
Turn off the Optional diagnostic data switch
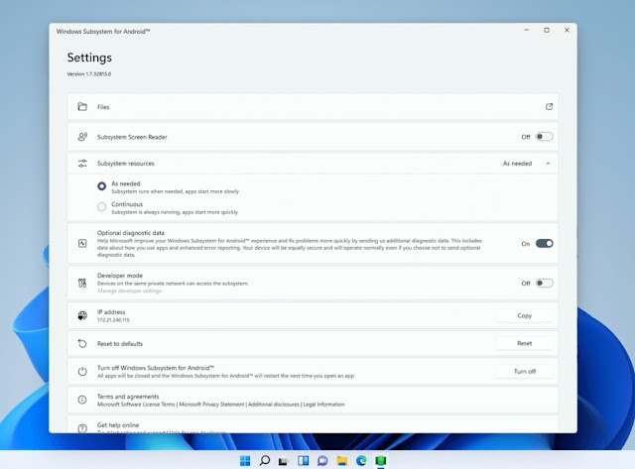point(544,243)
